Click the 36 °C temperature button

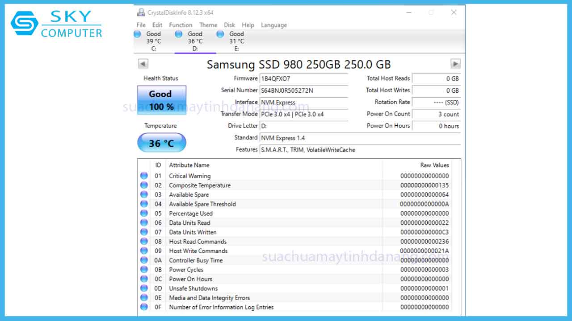(x=161, y=143)
